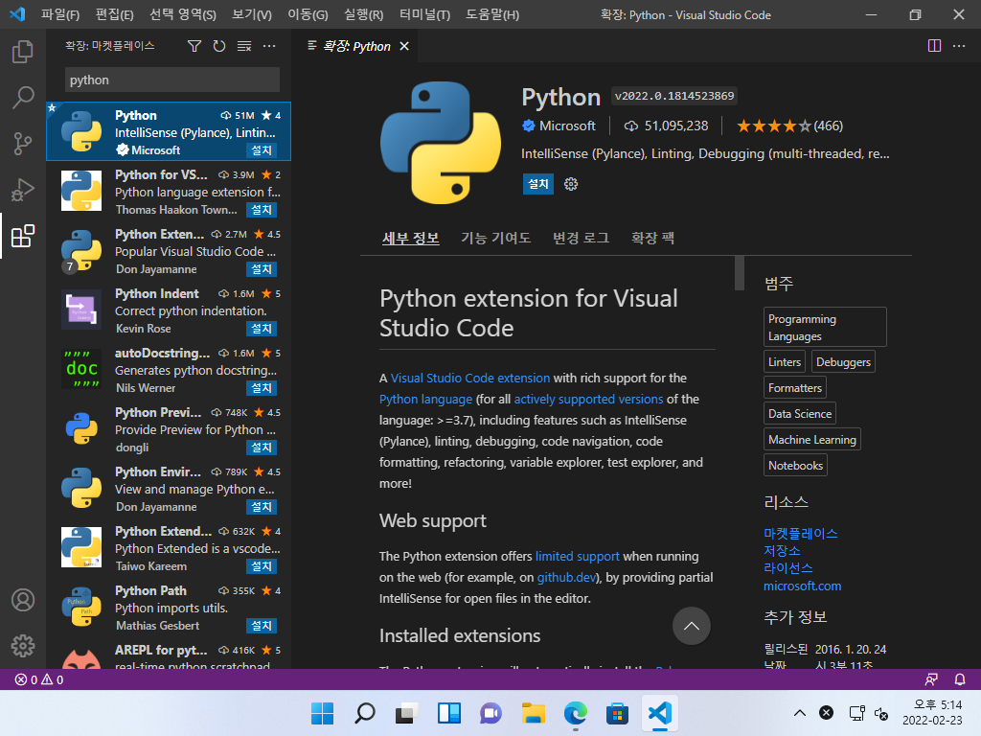981x736 pixels.
Task: Open the 보기(V) menu
Action: pyautogui.click(x=252, y=14)
